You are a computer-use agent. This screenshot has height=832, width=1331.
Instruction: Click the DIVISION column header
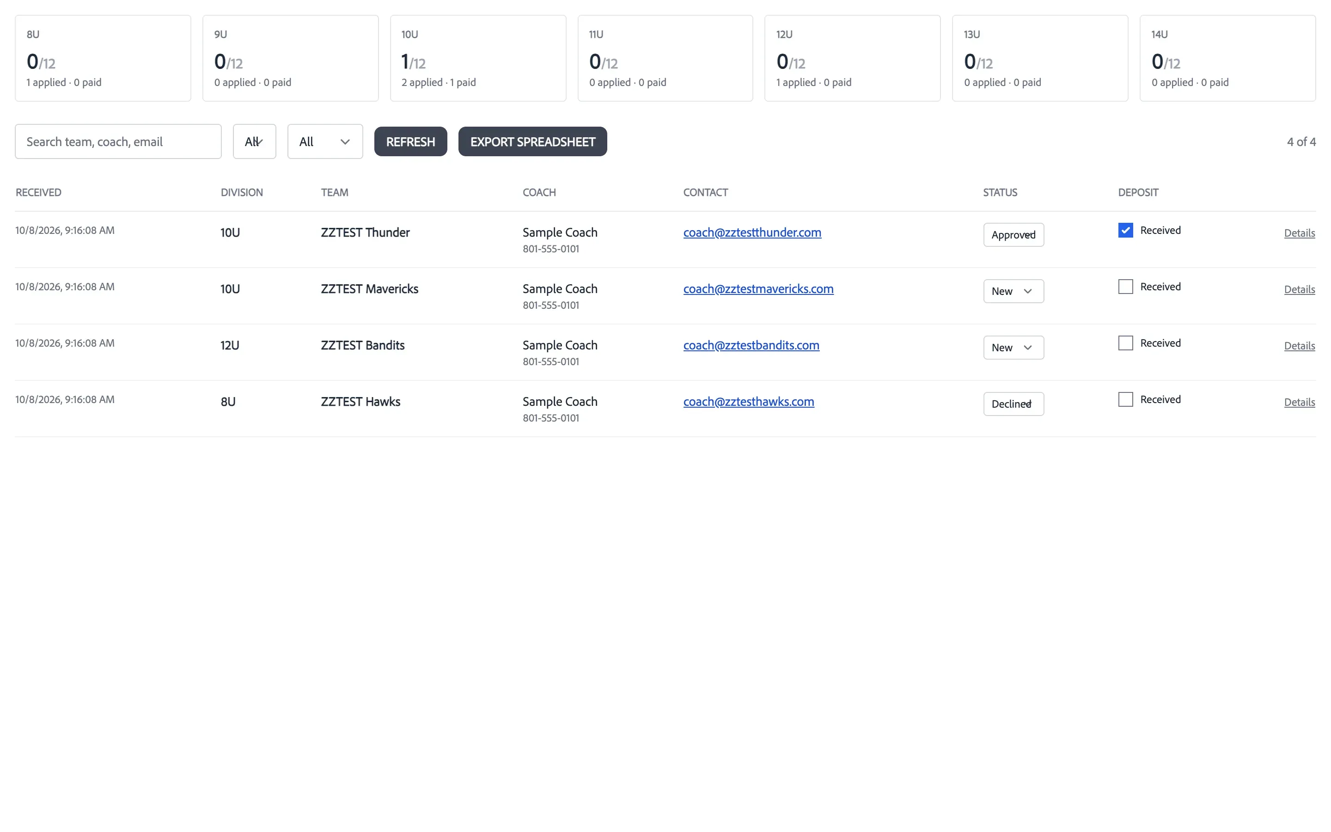tap(241, 193)
